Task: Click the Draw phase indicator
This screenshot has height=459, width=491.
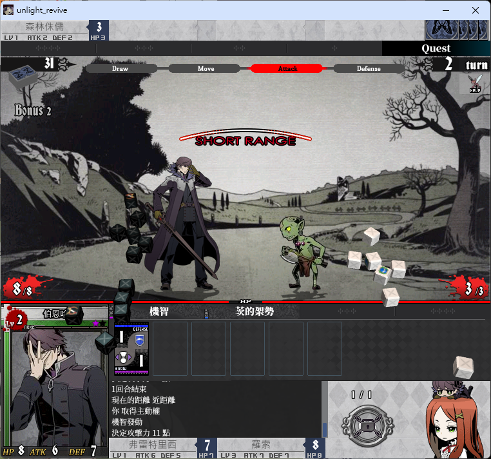Action: [121, 68]
